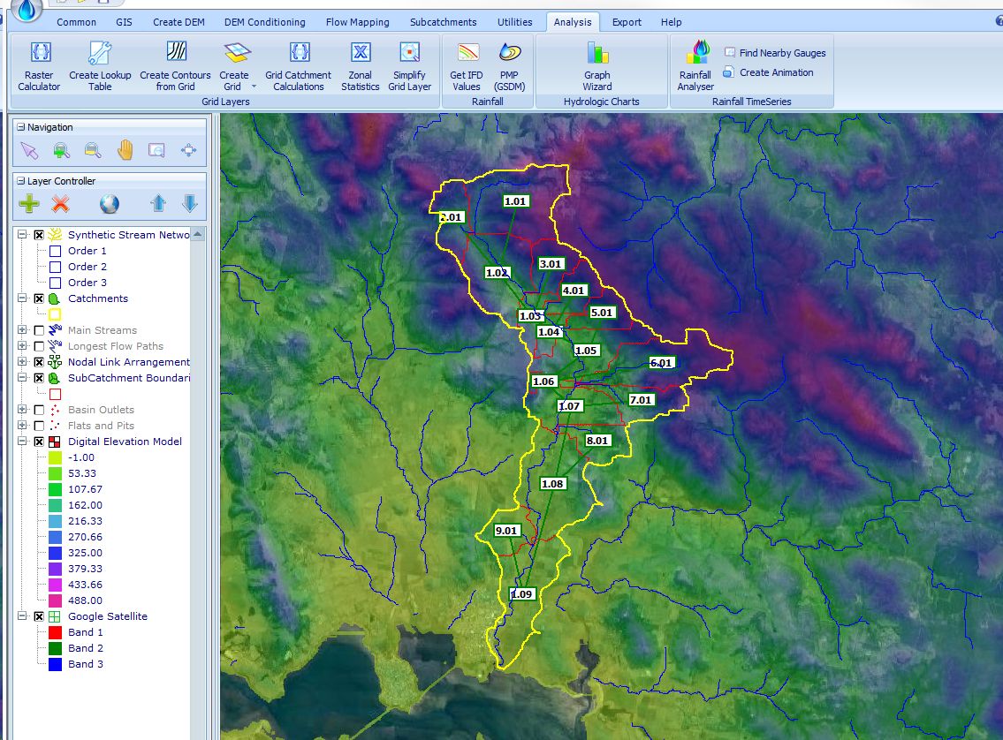Uncheck the Catchments layer checkbox

click(39, 298)
